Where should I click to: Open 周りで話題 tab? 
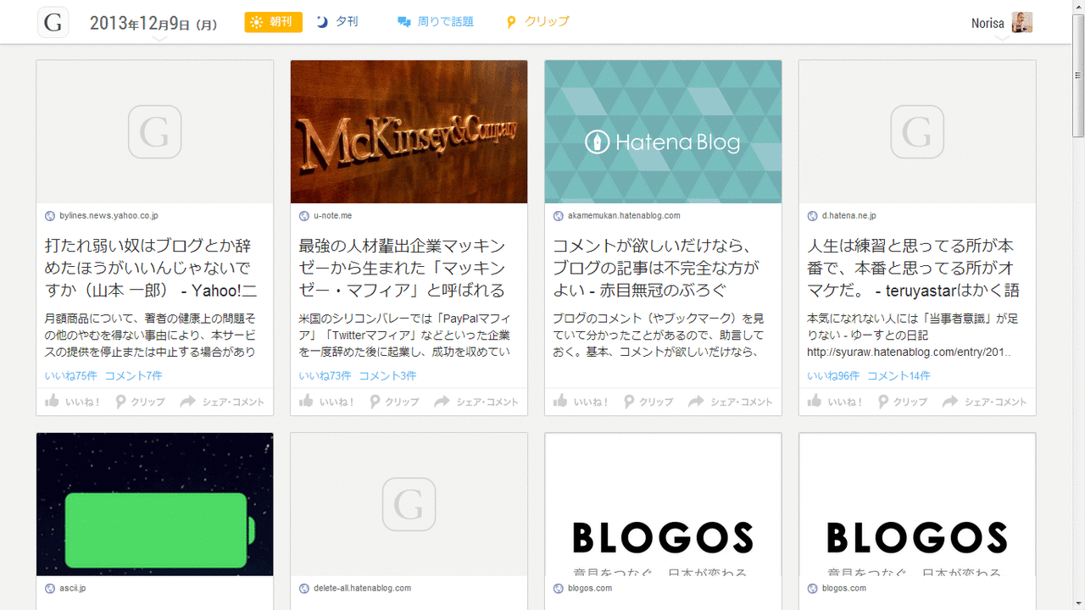[x=436, y=22]
